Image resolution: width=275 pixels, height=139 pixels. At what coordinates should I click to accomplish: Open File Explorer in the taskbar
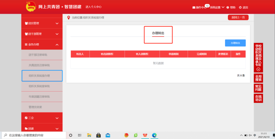89,135
